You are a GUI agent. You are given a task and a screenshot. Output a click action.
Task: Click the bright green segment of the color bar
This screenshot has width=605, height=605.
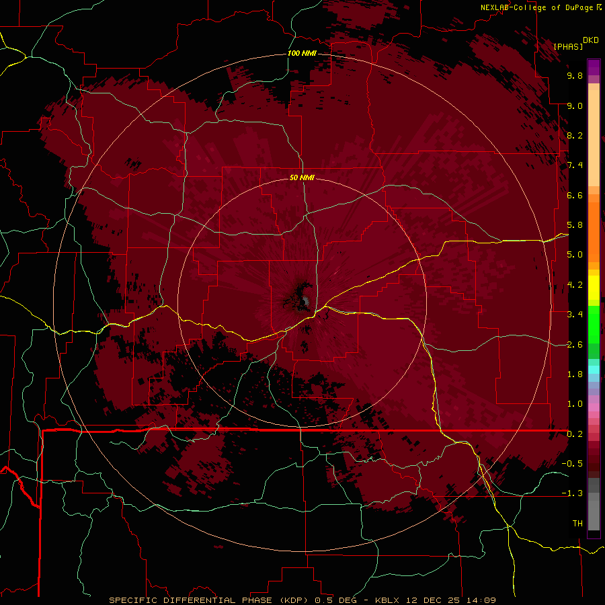pos(594,324)
